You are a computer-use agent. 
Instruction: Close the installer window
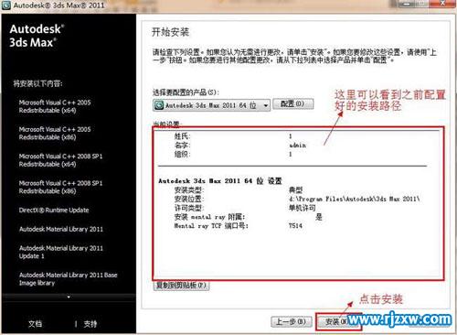pyautogui.click(x=442, y=4)
